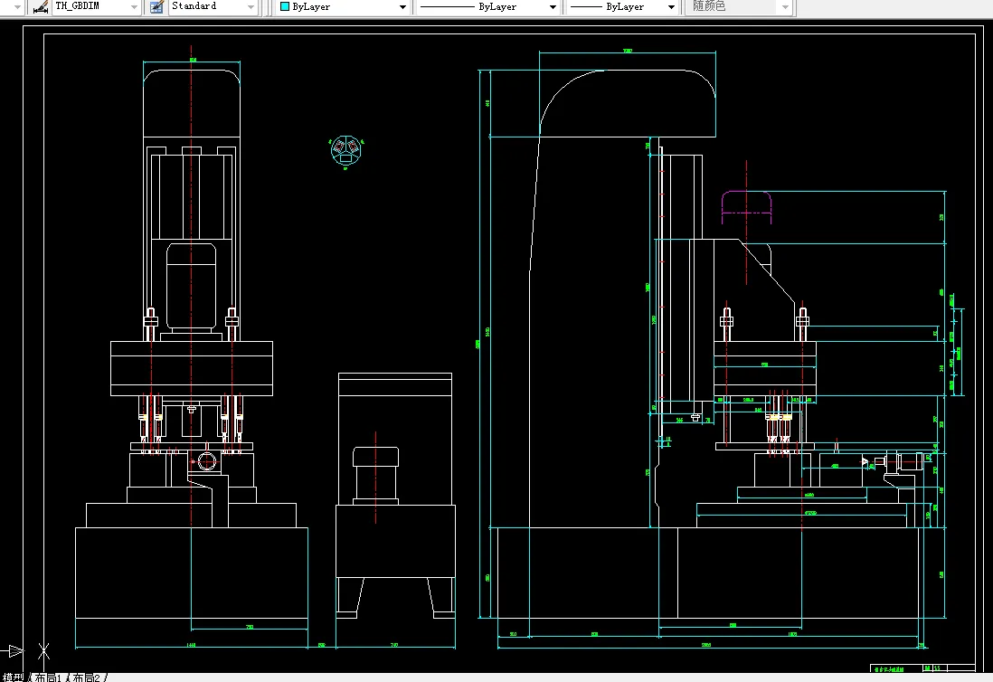Switch to the 布局2 layout tab

(x=87, y=677)
